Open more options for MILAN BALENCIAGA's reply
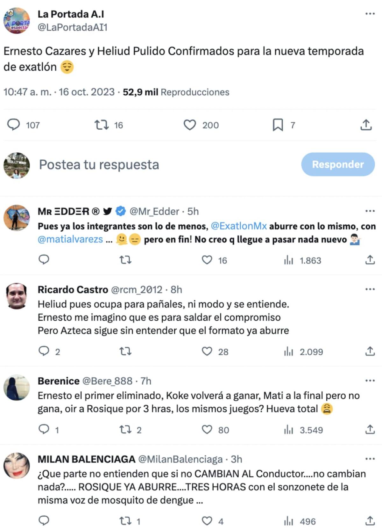The height and width of the screenshot is (530, 382). tap(370, 459)
